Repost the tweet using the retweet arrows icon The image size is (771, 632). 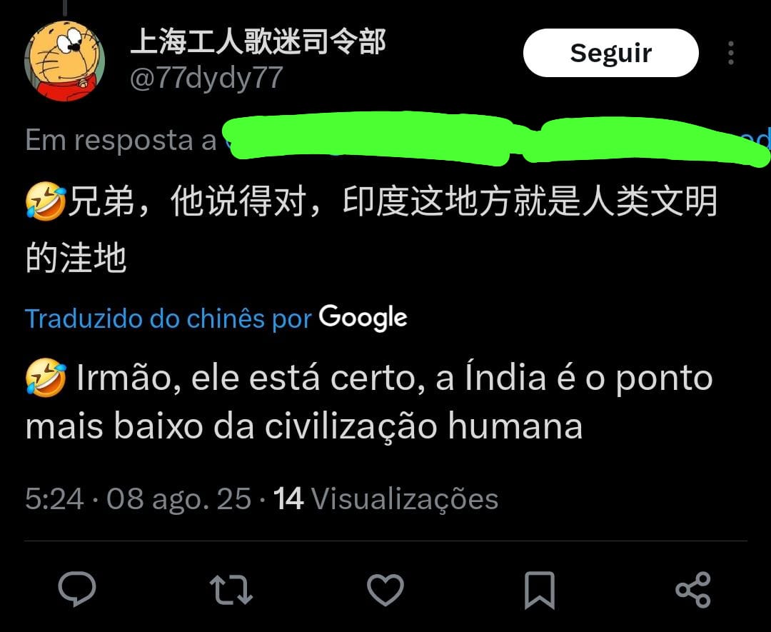coord(231,589)
